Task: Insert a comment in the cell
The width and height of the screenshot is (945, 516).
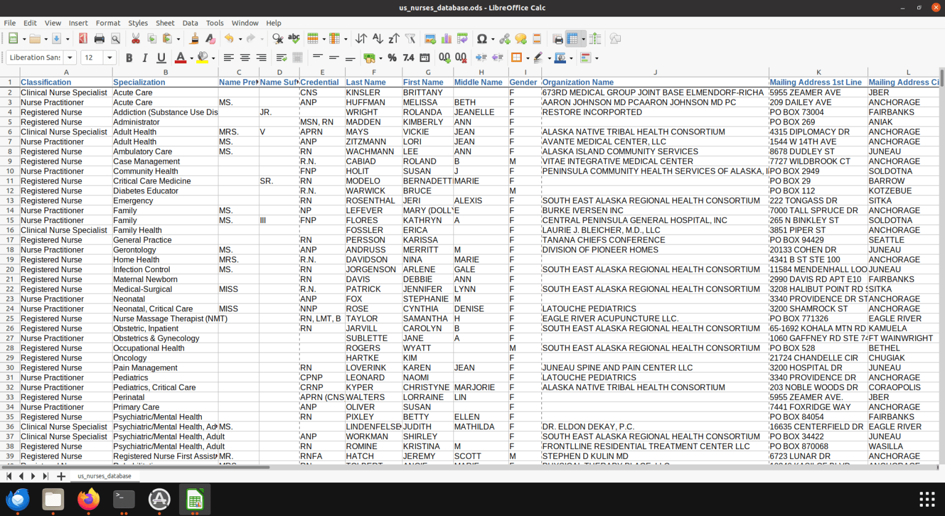Action: [520, 38]
